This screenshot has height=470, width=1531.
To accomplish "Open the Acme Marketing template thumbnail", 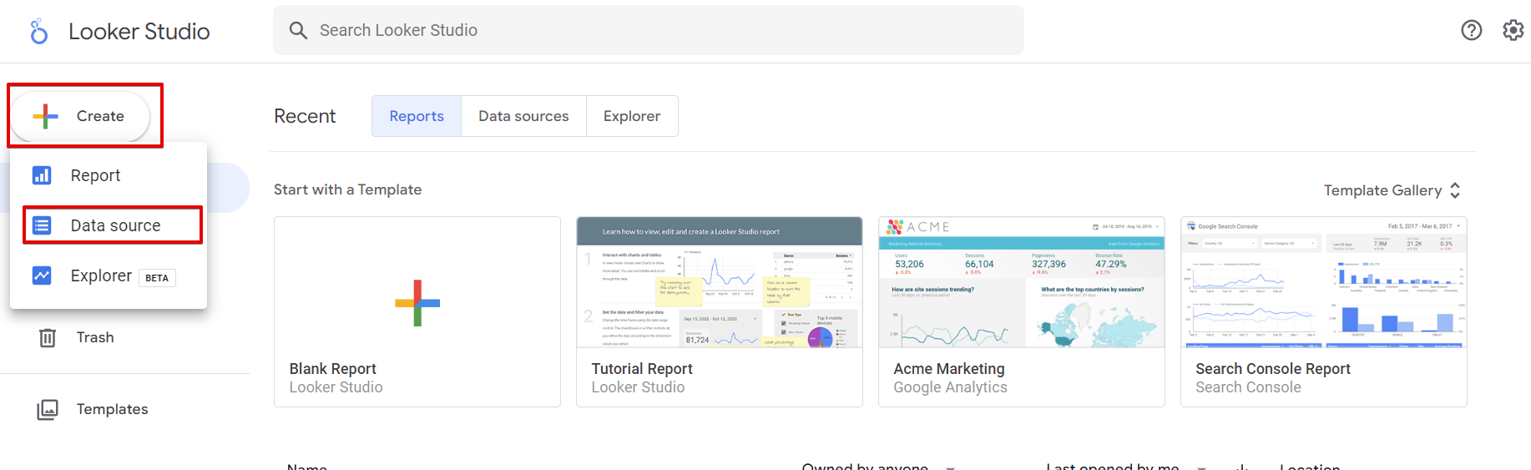I will [x=1022, y=282].
